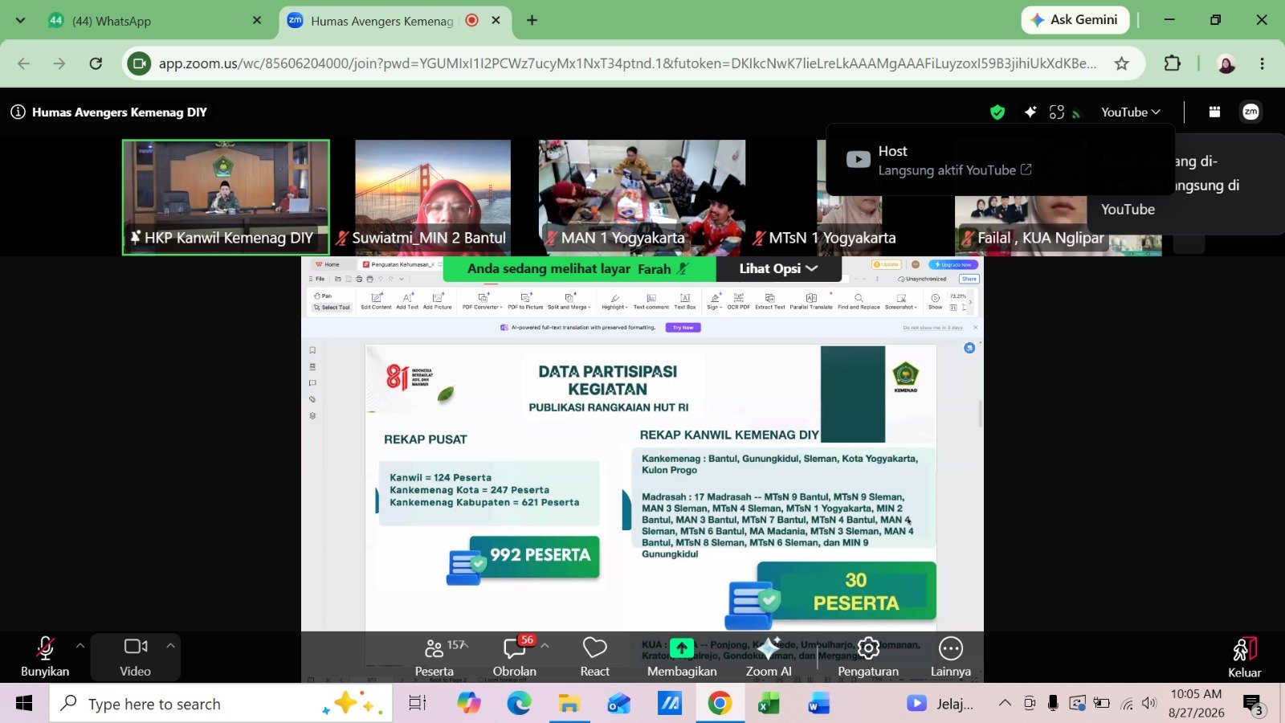Open the Chrome extensions puzzle icon
Image resolution: width=1285 pixels, height=723 pixels.
1173,63
